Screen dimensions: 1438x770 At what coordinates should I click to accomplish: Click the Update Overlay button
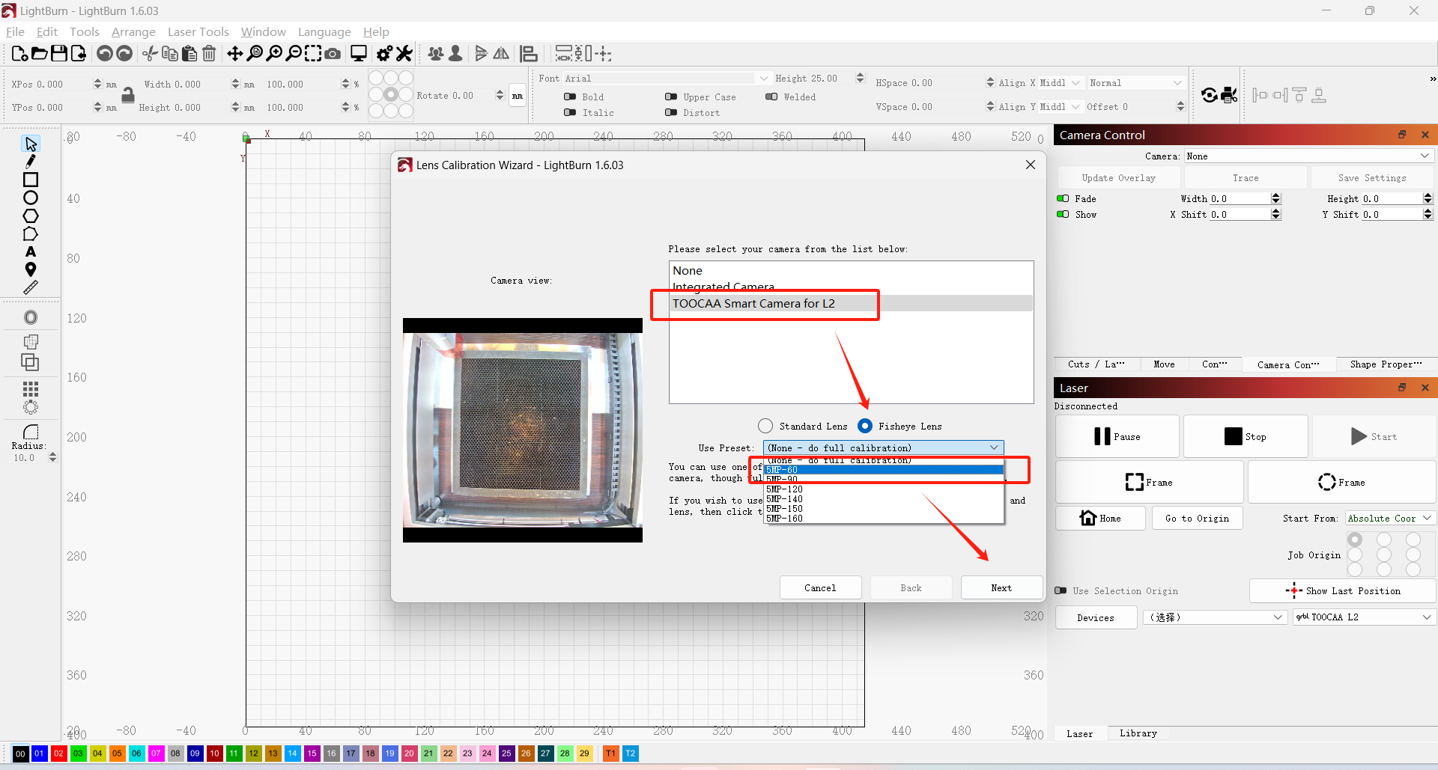[x=1118, y=177]
